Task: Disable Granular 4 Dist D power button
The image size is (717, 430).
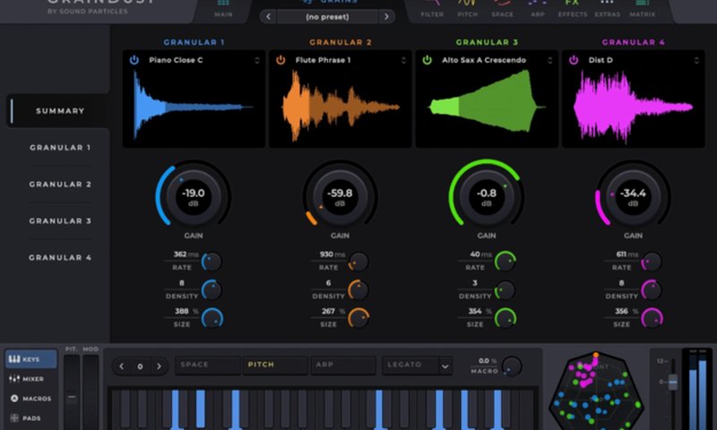Action: click(x=574, y=60)
